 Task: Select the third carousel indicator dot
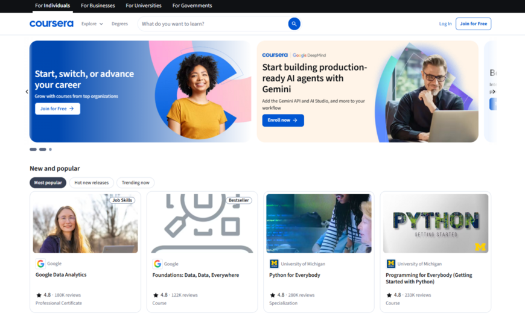point(50,150)
